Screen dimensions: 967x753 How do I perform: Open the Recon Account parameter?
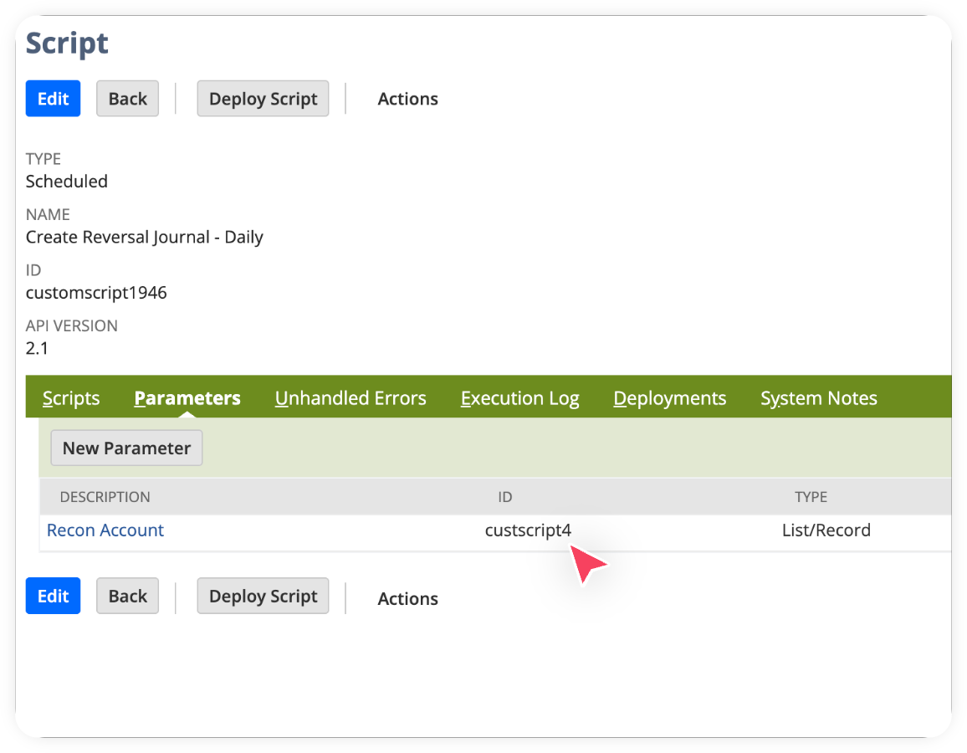(x=105, y=530)
